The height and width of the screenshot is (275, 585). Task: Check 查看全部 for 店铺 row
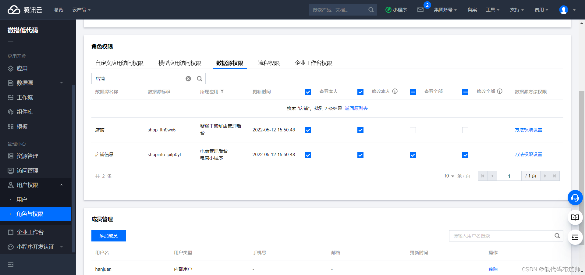point(413,130)
